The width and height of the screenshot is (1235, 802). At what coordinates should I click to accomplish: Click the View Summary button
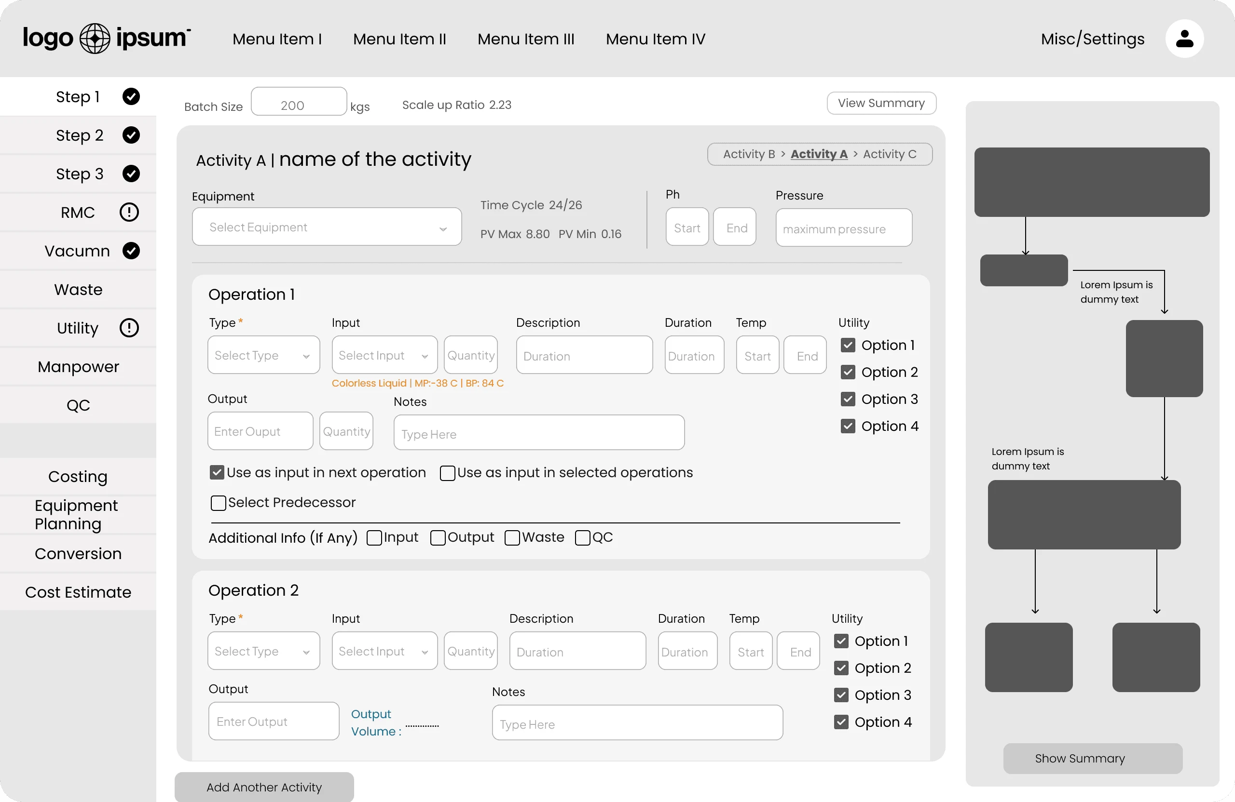coord(881,103)
